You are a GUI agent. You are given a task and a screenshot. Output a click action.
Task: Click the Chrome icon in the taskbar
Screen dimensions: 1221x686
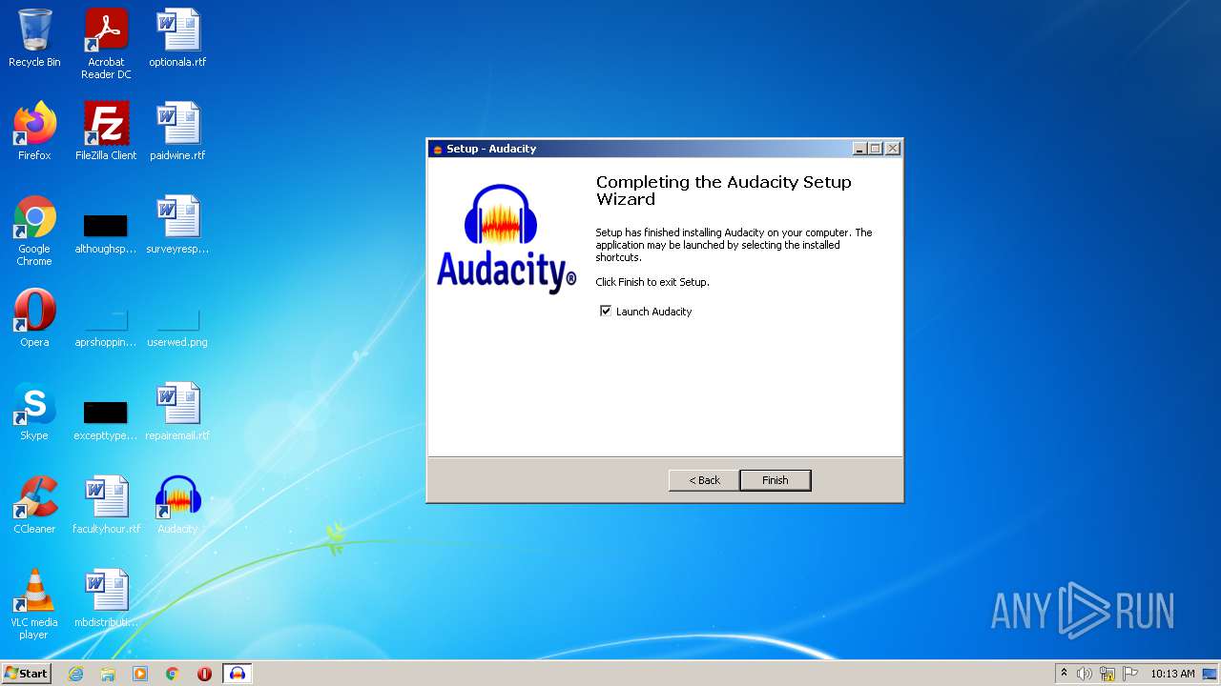pyautogui.click(x=173, y=674)
